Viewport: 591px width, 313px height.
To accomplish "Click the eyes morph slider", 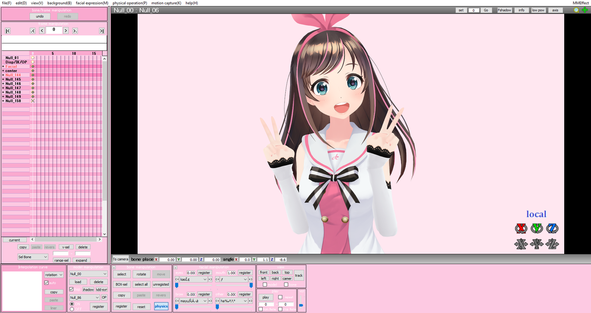I will coord(193,285).
